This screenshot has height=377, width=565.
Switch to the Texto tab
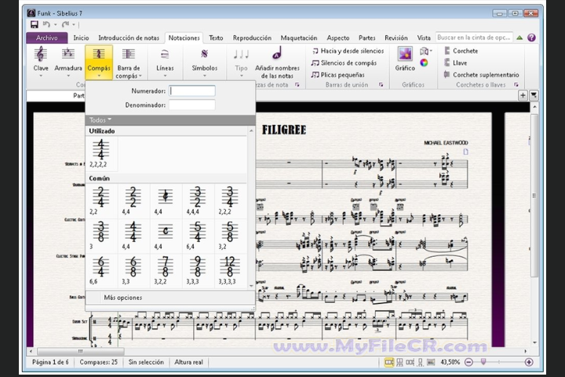tap(216, 38)
